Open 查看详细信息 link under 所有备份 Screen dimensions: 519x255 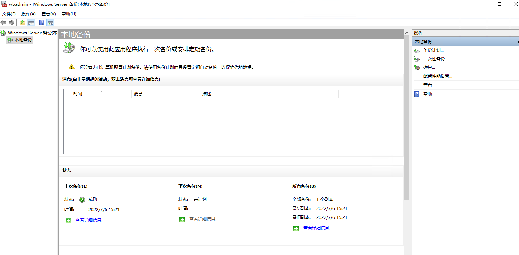(x=316, y=228)
